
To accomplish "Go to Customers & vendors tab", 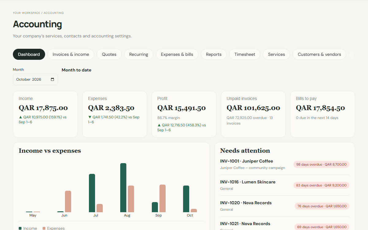I will coord(319,54).
